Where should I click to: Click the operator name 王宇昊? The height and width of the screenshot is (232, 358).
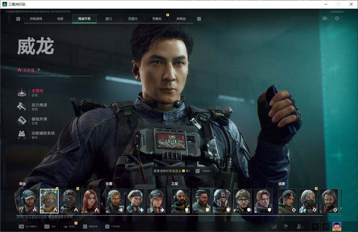29,70
